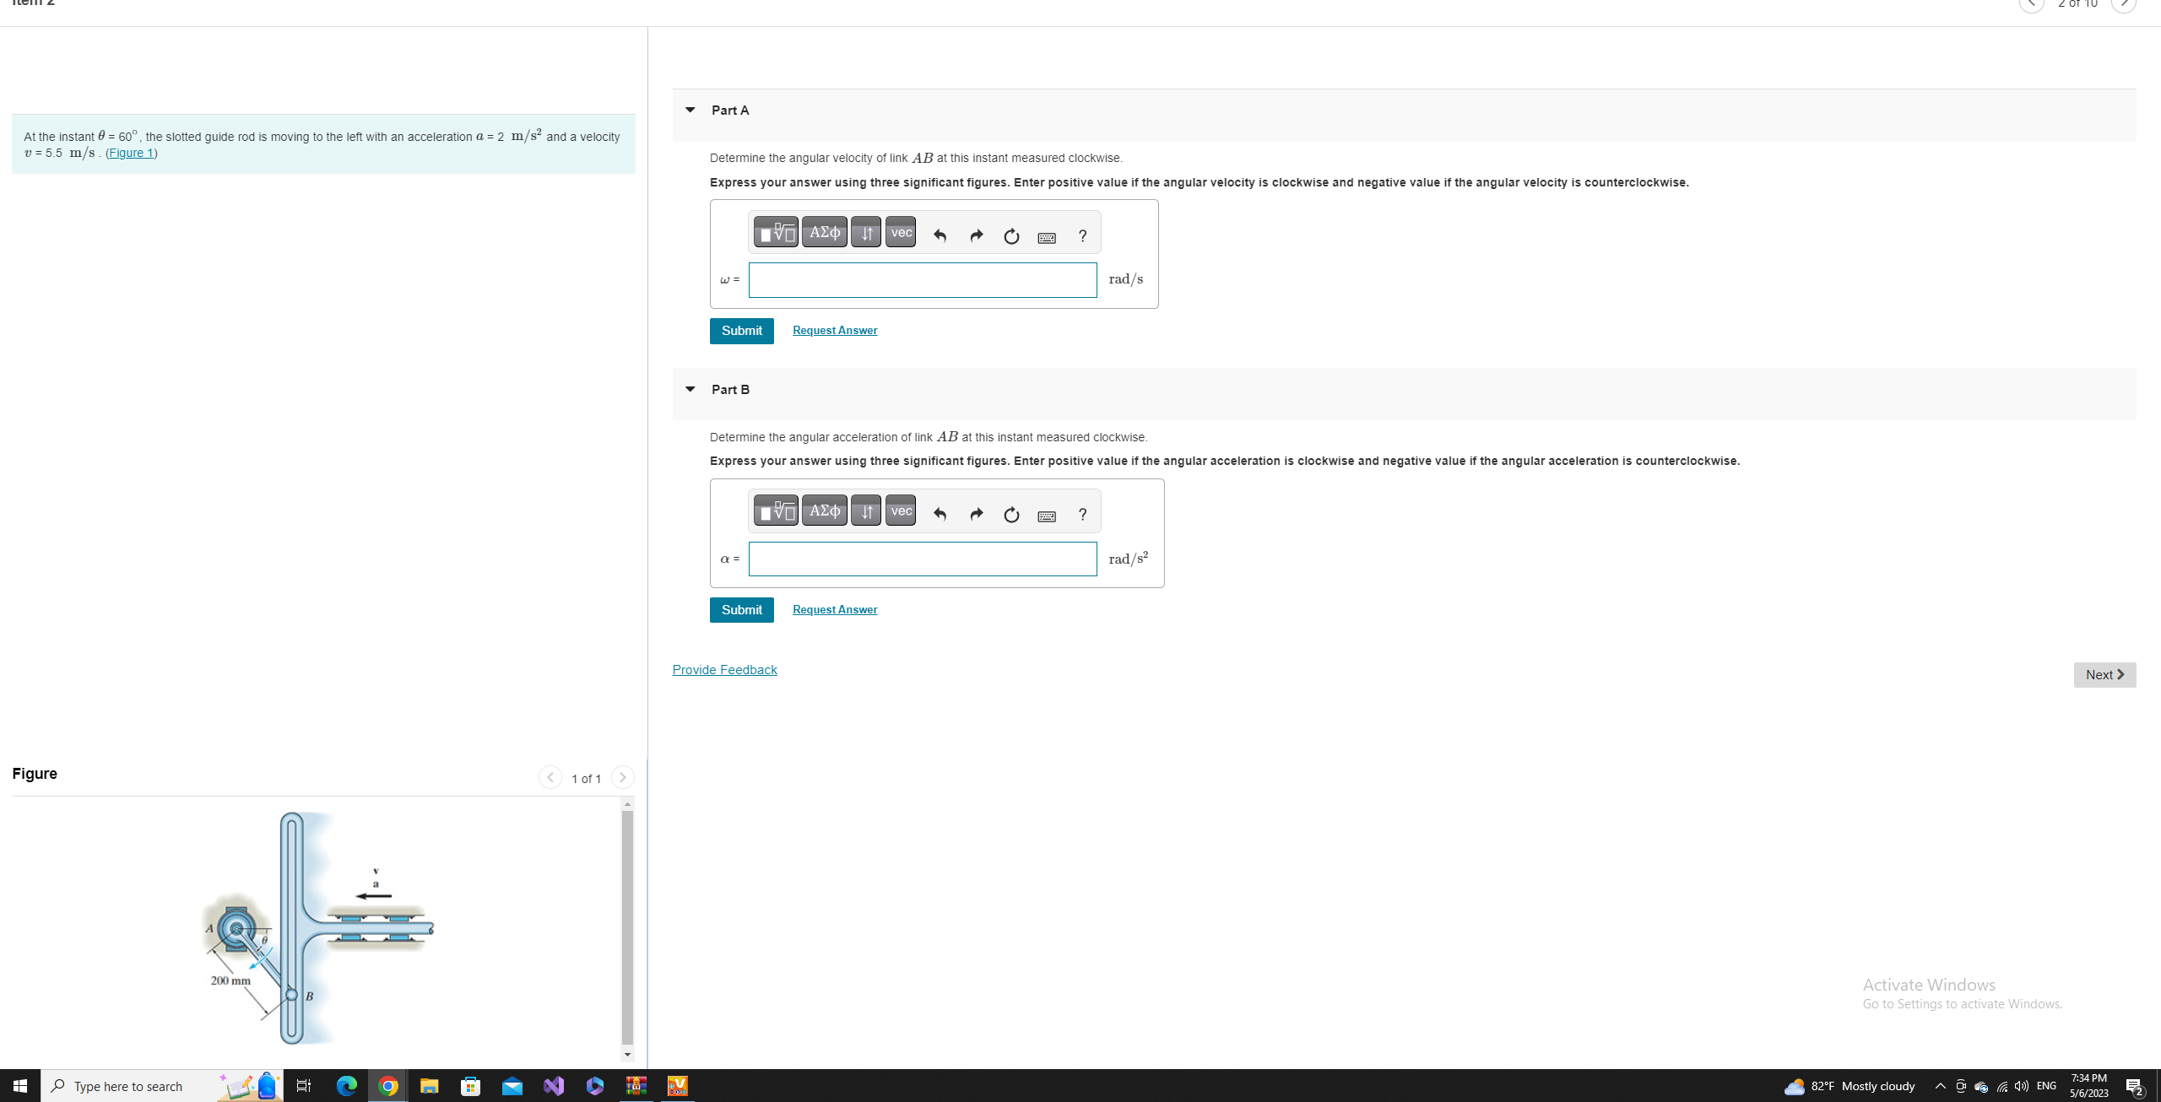The width and height of the screenshot is (2161, 1102).
Task: Click the reset icon in Part A toolbar
Action: (x=1011, y=235)
